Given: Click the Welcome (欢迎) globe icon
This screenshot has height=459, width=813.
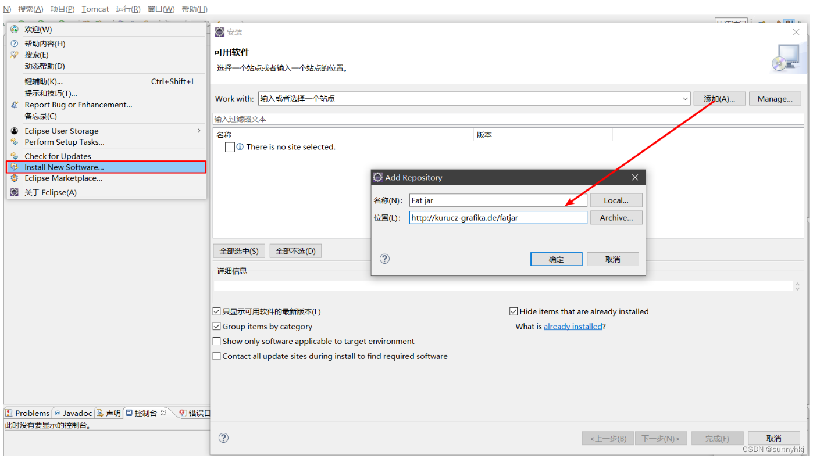Looking at the screenshot, I should point(15,29).
